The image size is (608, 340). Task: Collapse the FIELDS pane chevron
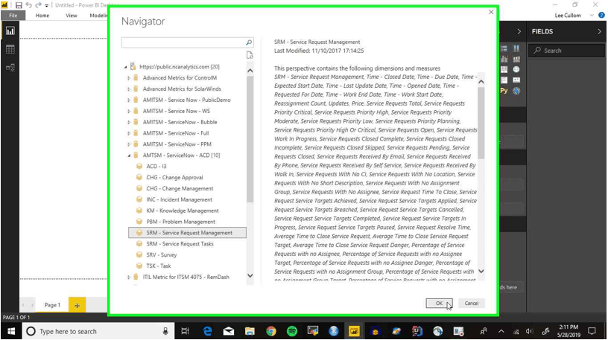click(x=599, y=31)
